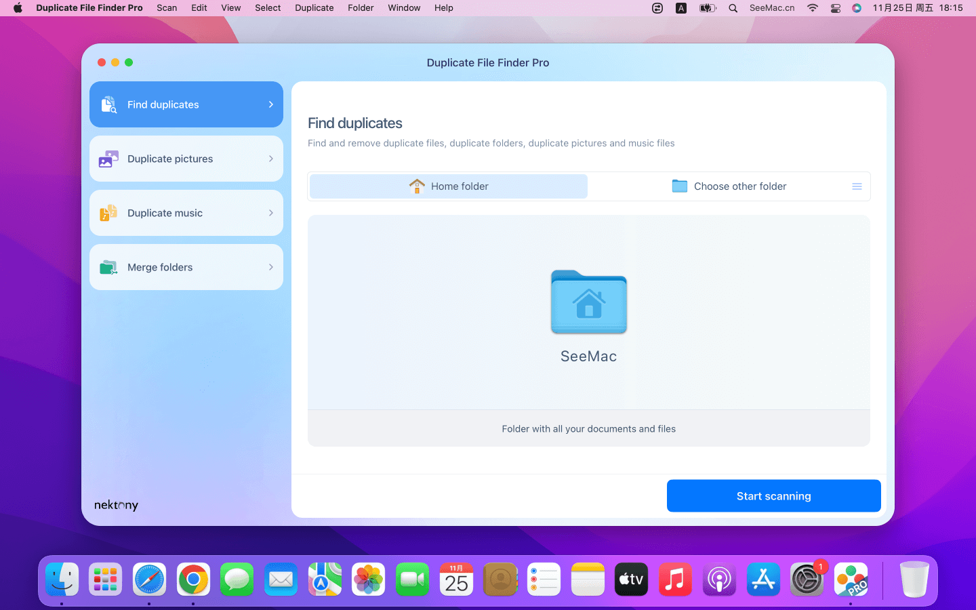Open Calendar from the Dock
Viewport: 976px width, 610px height.
456,579
